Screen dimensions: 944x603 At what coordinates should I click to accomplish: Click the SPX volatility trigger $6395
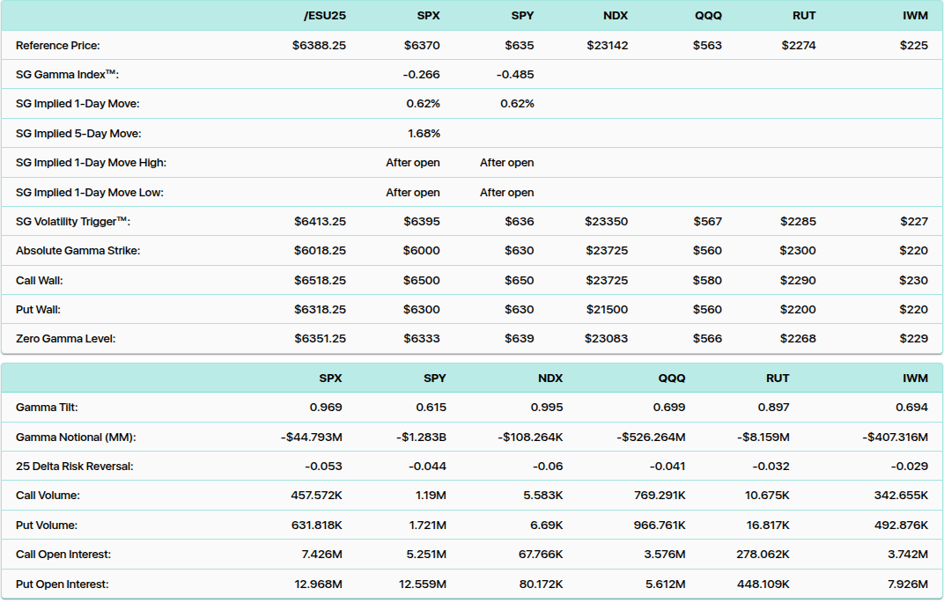(x=422, y=222)
